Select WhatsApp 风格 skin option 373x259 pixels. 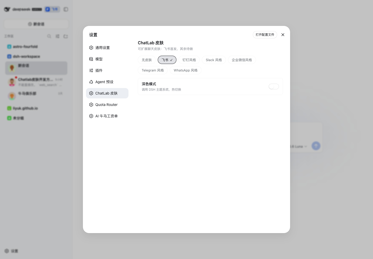(185, 70)
